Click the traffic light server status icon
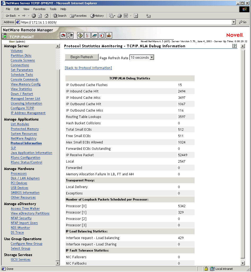Image resolution: width=251 pixels, height=272 pixels. click(4, 36)
